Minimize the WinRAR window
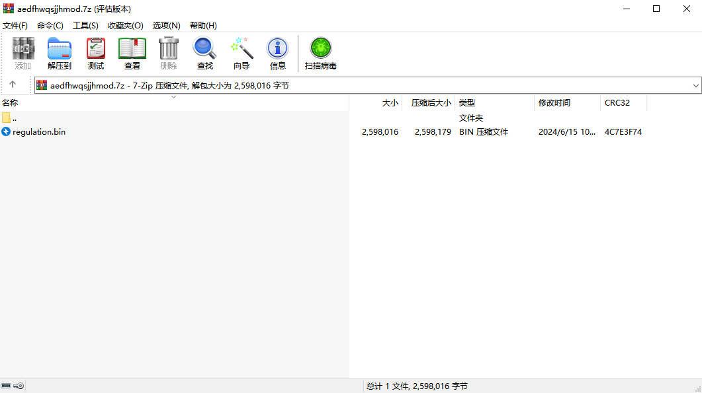The height and width of the screenshot is (393, 702). (627, 9)
